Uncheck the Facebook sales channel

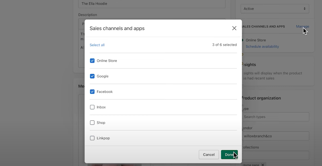[92, 92]
